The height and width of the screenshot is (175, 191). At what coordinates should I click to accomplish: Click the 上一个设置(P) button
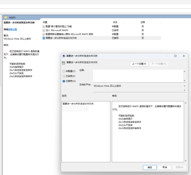point(139,64)
